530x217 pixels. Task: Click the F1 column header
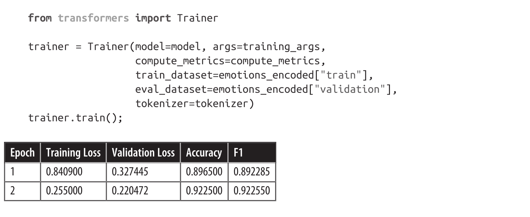238,153
